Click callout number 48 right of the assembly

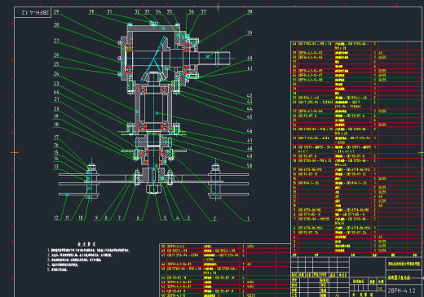pos(250,149)
